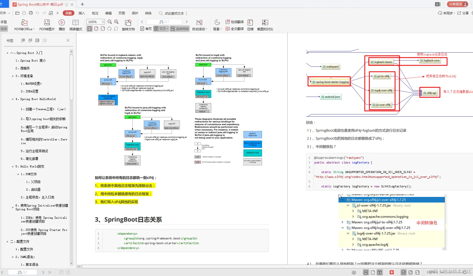Enter 阅读模式 reading mode
Image resolution: width=473 pixels, height=276 pixels.
pyautogui.click(x=76, y=25)
